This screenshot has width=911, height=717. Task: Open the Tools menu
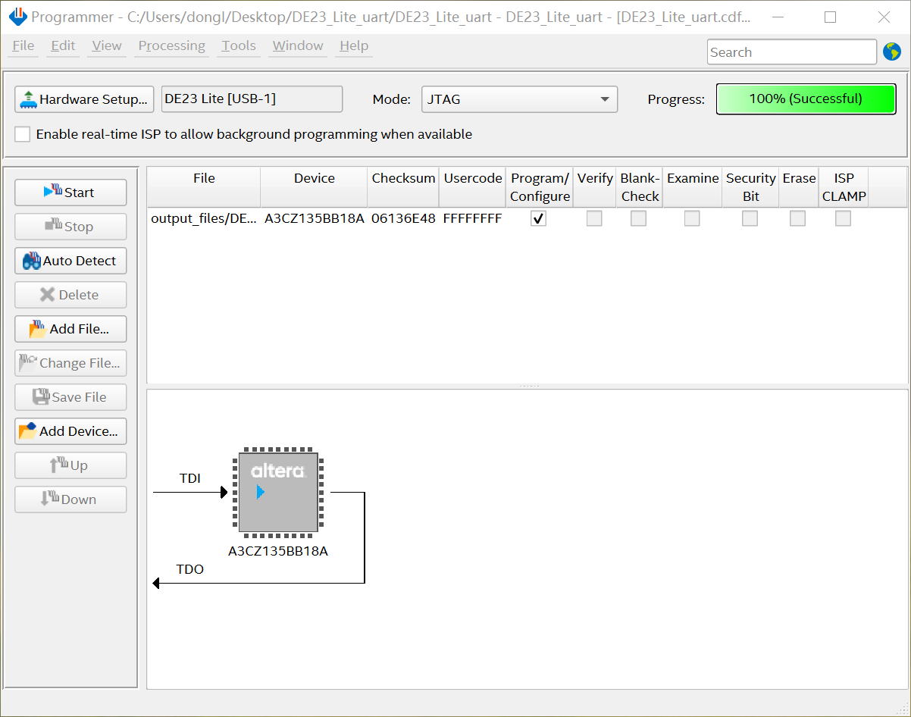click(238, 45)
